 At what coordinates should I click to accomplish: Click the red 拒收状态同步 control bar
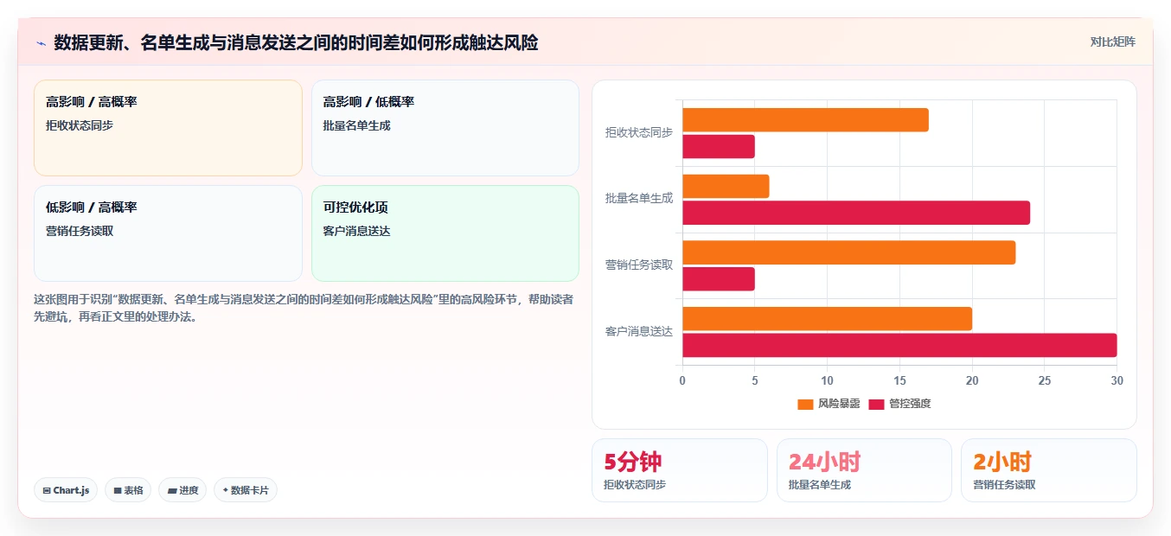[x=719, y=147]
